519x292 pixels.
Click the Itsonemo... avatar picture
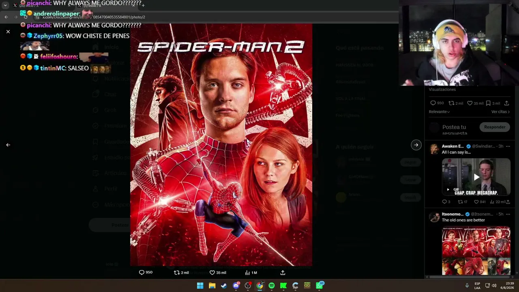[x=434, y=217]
